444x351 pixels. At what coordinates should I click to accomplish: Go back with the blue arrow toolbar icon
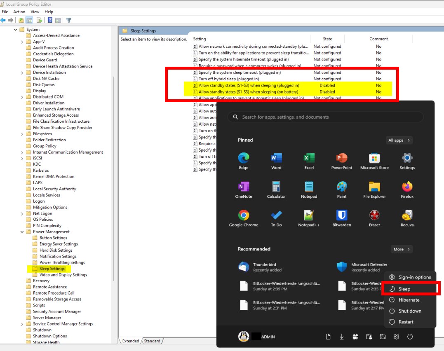[x=3, y=20]
